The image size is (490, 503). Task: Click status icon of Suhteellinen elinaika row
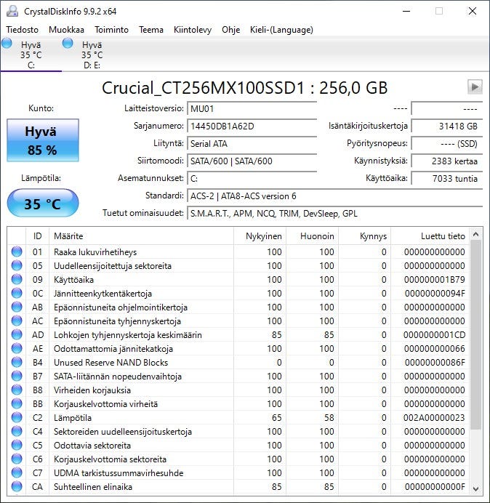click(17, 486)
